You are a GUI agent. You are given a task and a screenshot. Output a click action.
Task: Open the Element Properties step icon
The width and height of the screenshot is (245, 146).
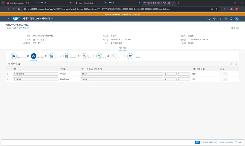coord(66,56)
